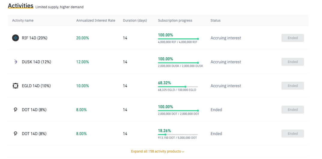Click the chevron next to Expand all
Image resolution: width=322 pixels, height=159 pixels.
[183, 152]
